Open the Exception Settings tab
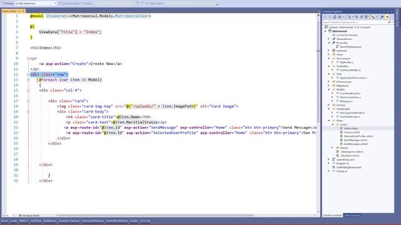The height and width of the screenshot is (225, 401). [69, 221]
